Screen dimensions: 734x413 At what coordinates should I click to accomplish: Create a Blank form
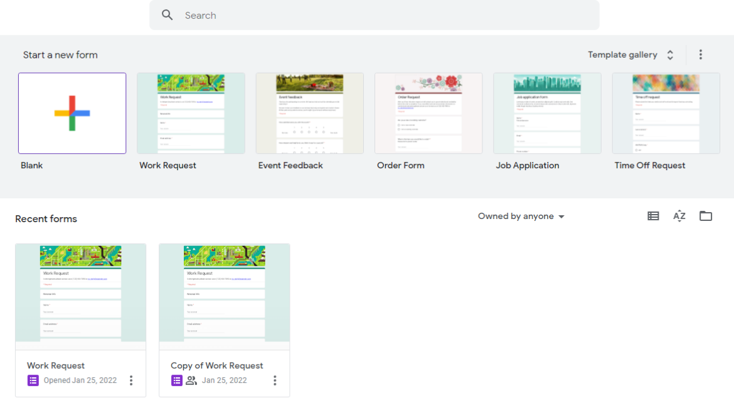72,113
